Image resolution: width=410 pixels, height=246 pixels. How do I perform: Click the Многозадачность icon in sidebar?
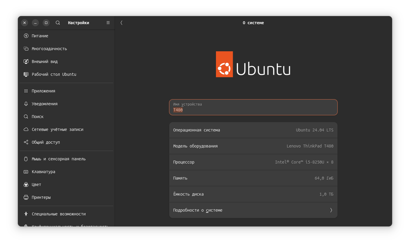[x=26, y=49]
